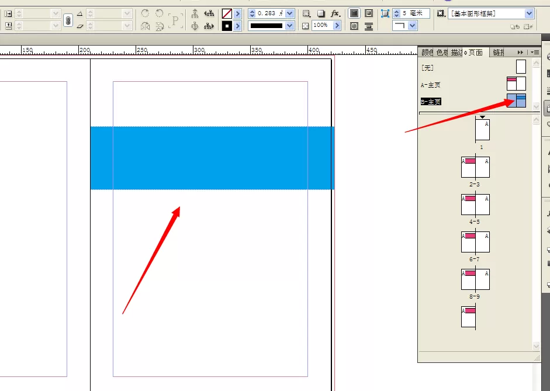The image size is (550, 391).
Task: Open the fill swatch flyout arrow
Action: point(238,13)
